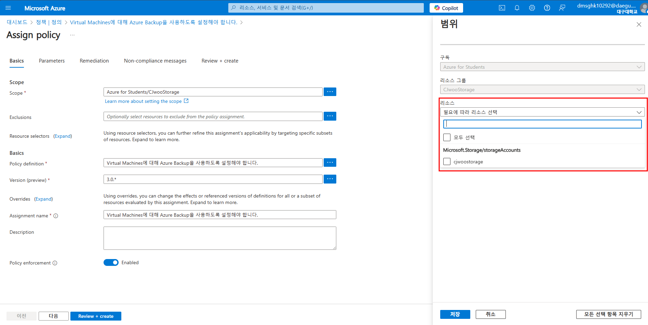Viewport: 648px width, 325px height.
Task: Open the Scope picker ellipsis button
Action: point(330,92)
